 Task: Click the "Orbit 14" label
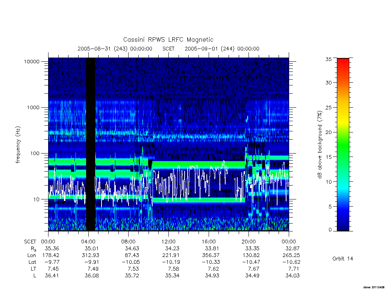pyautogui.click(x=343, y=259)
